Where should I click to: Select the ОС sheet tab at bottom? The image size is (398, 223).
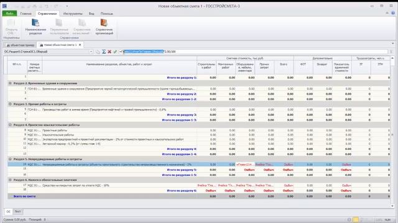8,211
